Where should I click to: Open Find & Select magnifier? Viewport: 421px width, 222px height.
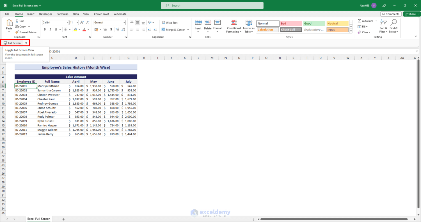pyautogui.click(x=393, y=26)
